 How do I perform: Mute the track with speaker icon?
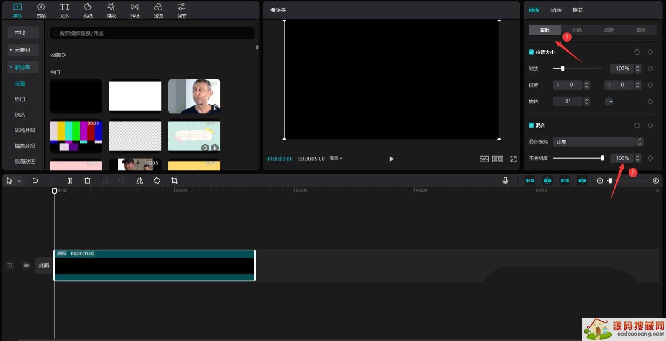coord(26,265)
